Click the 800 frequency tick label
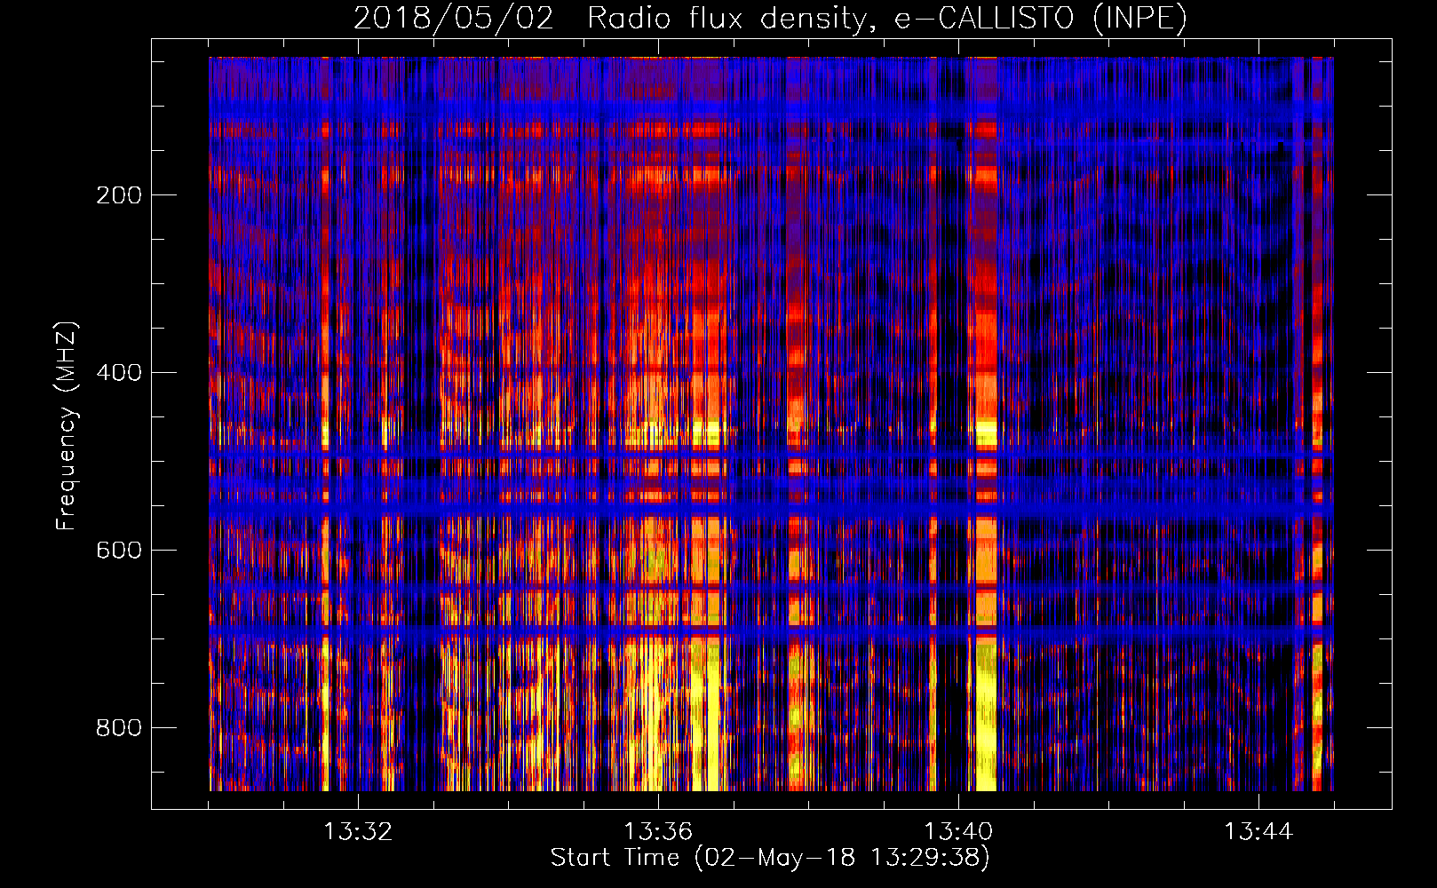Screen dimensions: 1437x888 pyautogui.click(x=119, y=727)
